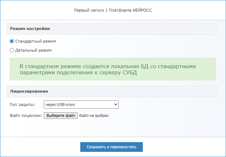Viewport: 226px width, 157px height.
Task: Click the 'Файл не выбран' status text
Action: (94, 115)
